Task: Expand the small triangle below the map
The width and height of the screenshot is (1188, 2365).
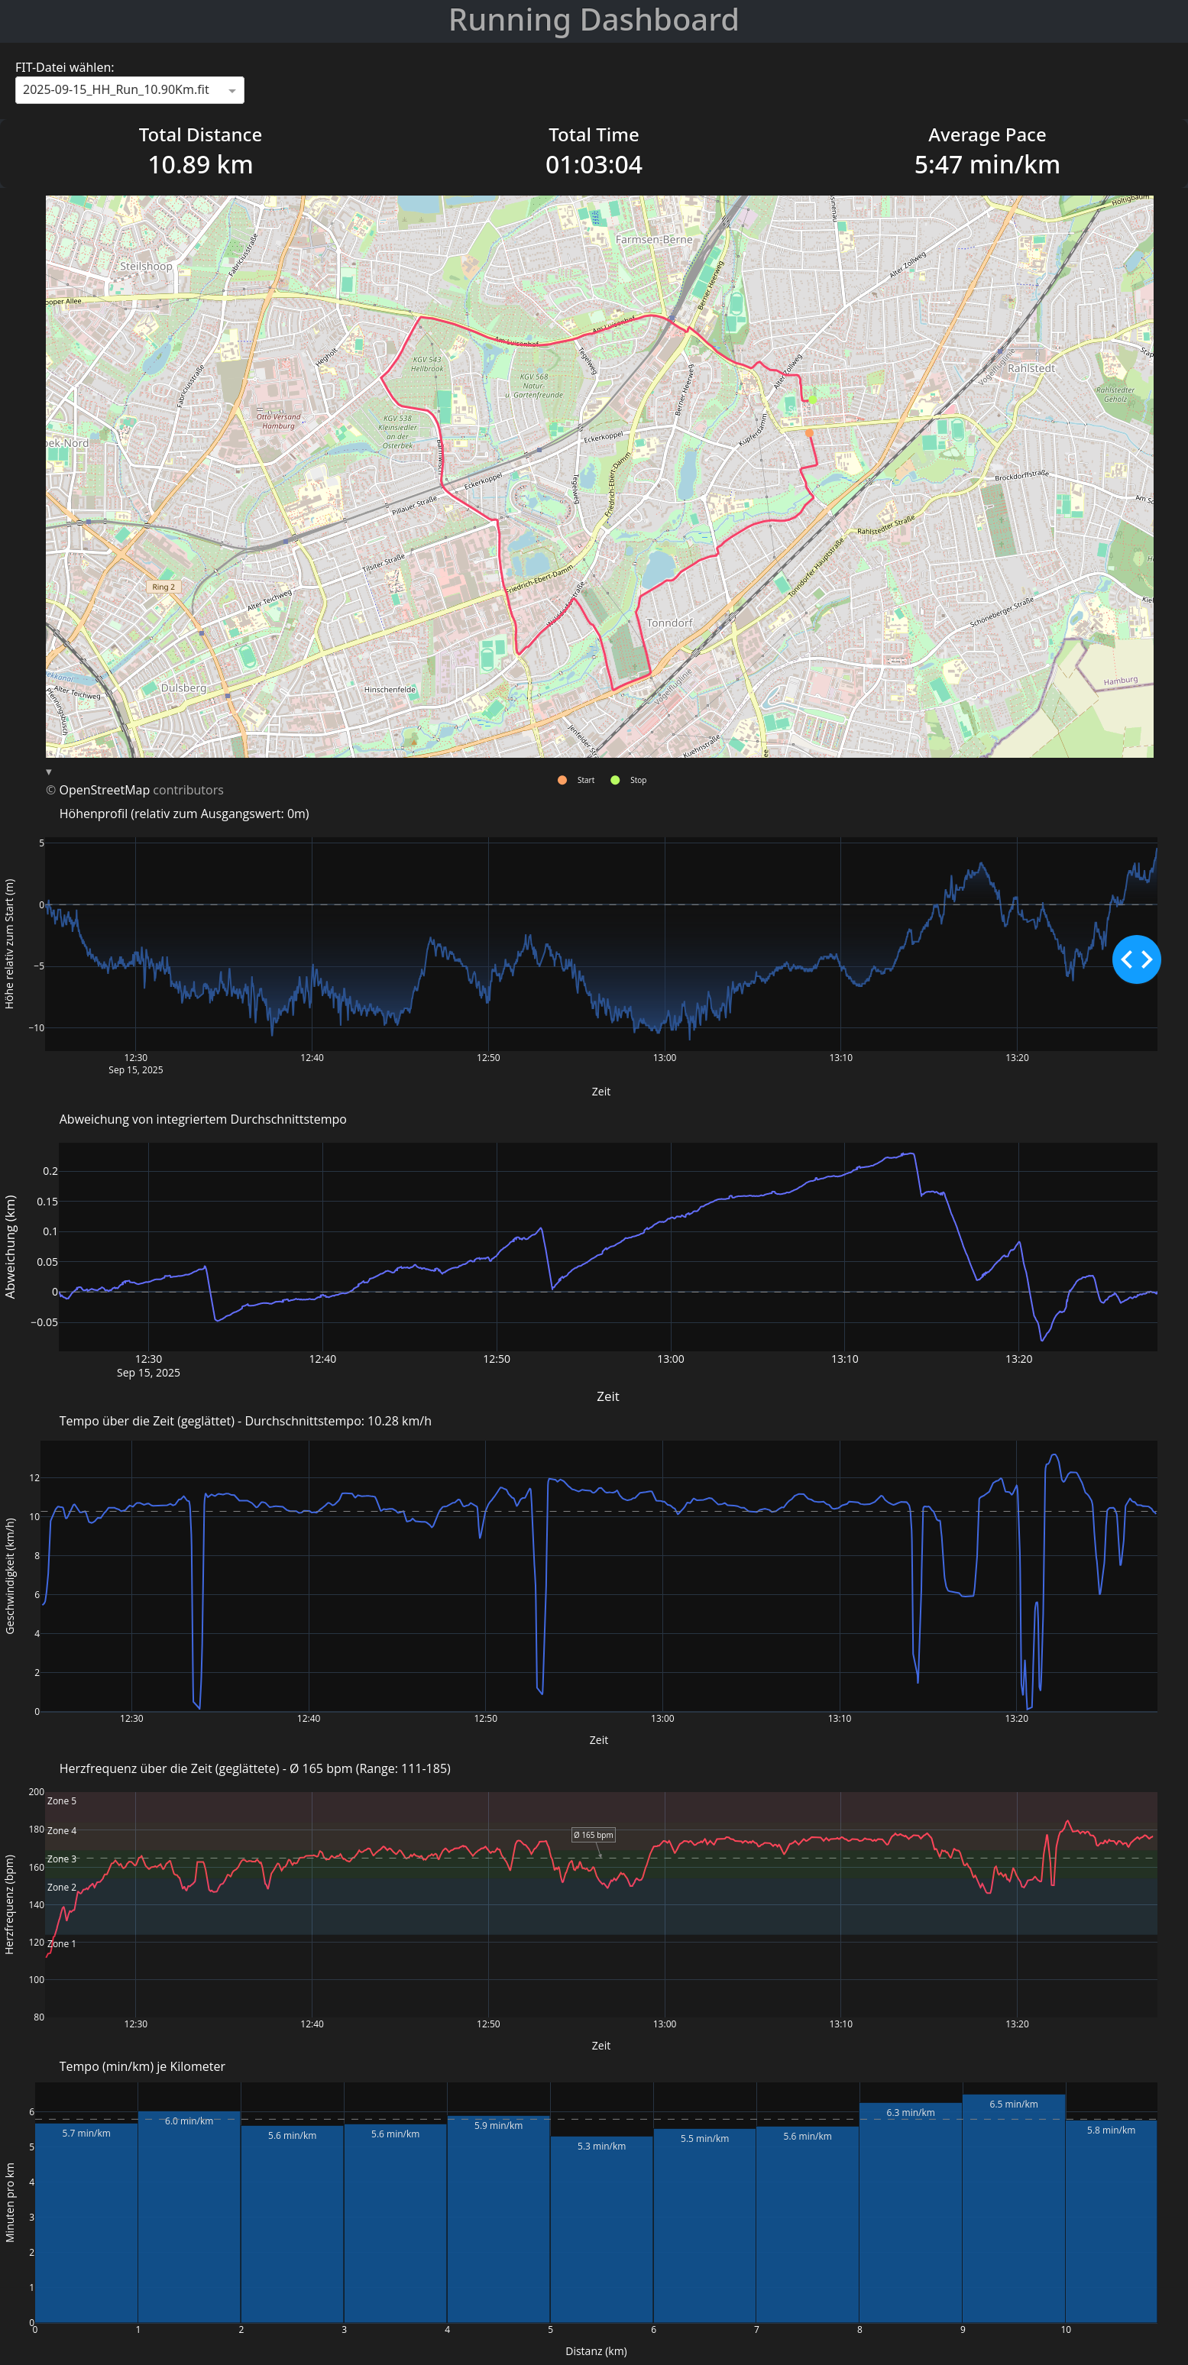Action: click(49, 772)
